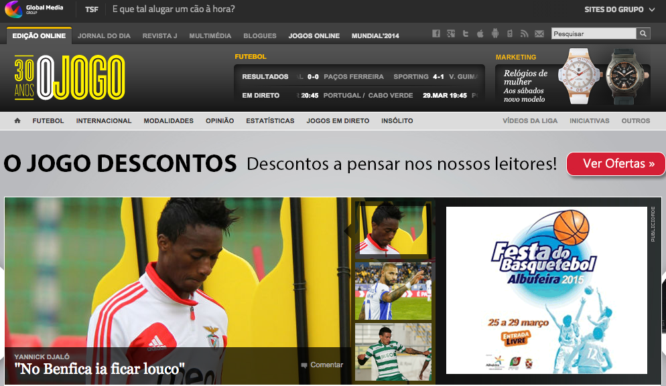Click the Apple app icon
This screenshot has height=386, width=666.
pos(480,34)
